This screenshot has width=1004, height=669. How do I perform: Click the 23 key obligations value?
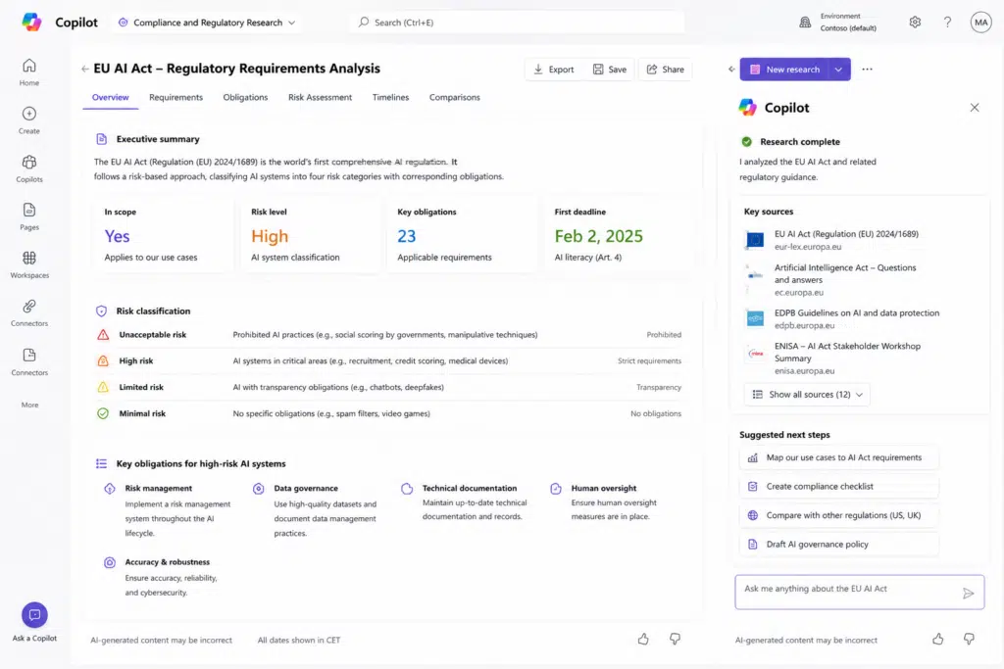pos(407,236)
